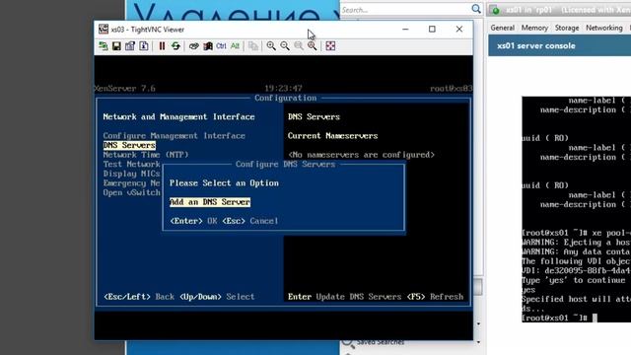Open TightVNC connection options icon
This screenshot has height=355, width=631.
click(130, 46)
